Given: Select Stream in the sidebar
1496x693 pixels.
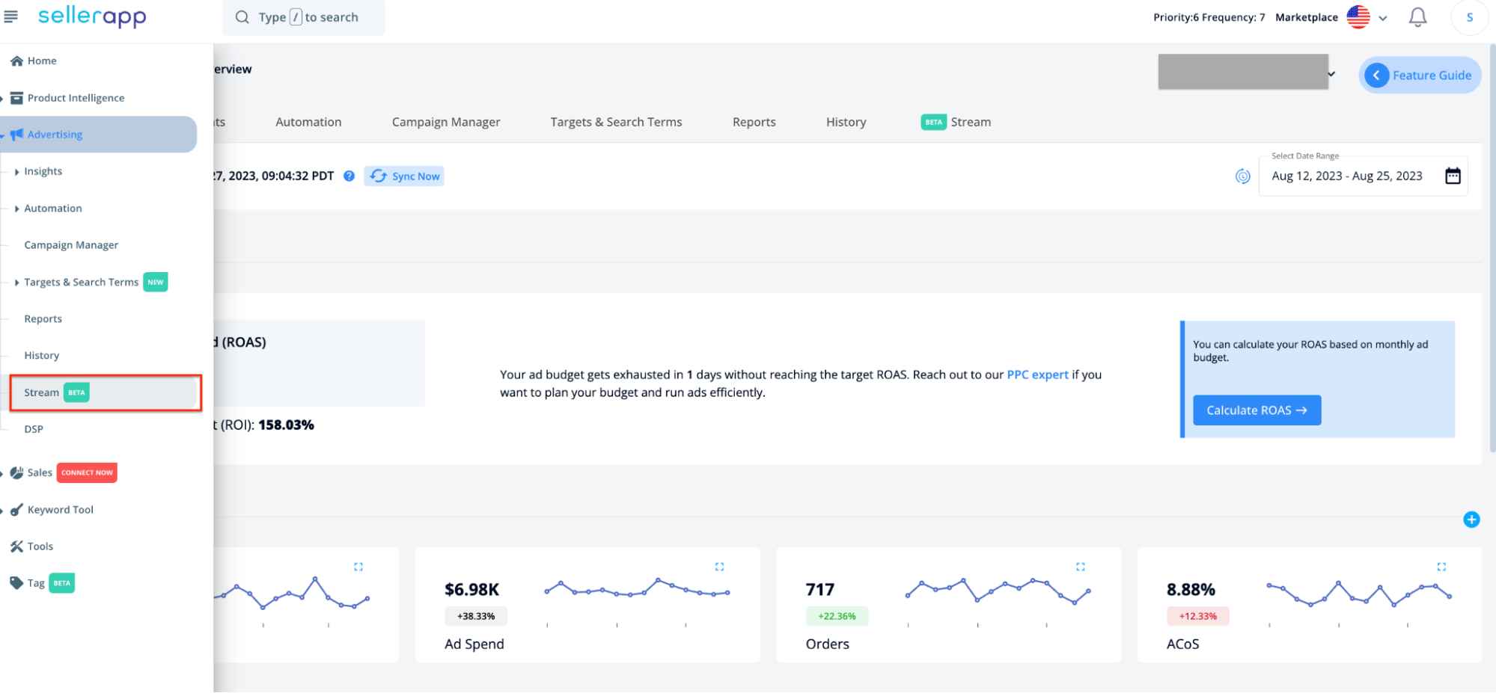Looking at the screenshot, I should coord(106,392).
